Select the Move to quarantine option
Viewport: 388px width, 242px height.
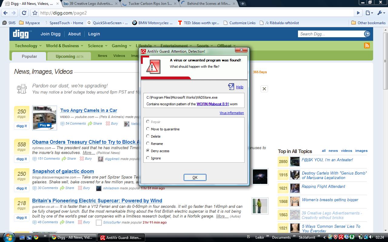pos(148,129)
